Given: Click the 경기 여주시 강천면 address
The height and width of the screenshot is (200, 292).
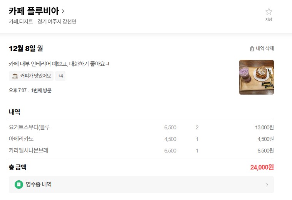Looking at the screenshot, I should (x=57, y=22).
